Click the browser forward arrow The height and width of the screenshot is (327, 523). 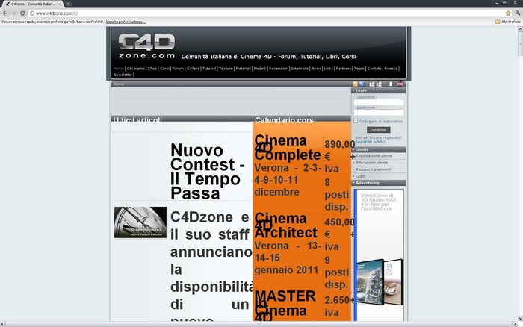pos(13,13)
